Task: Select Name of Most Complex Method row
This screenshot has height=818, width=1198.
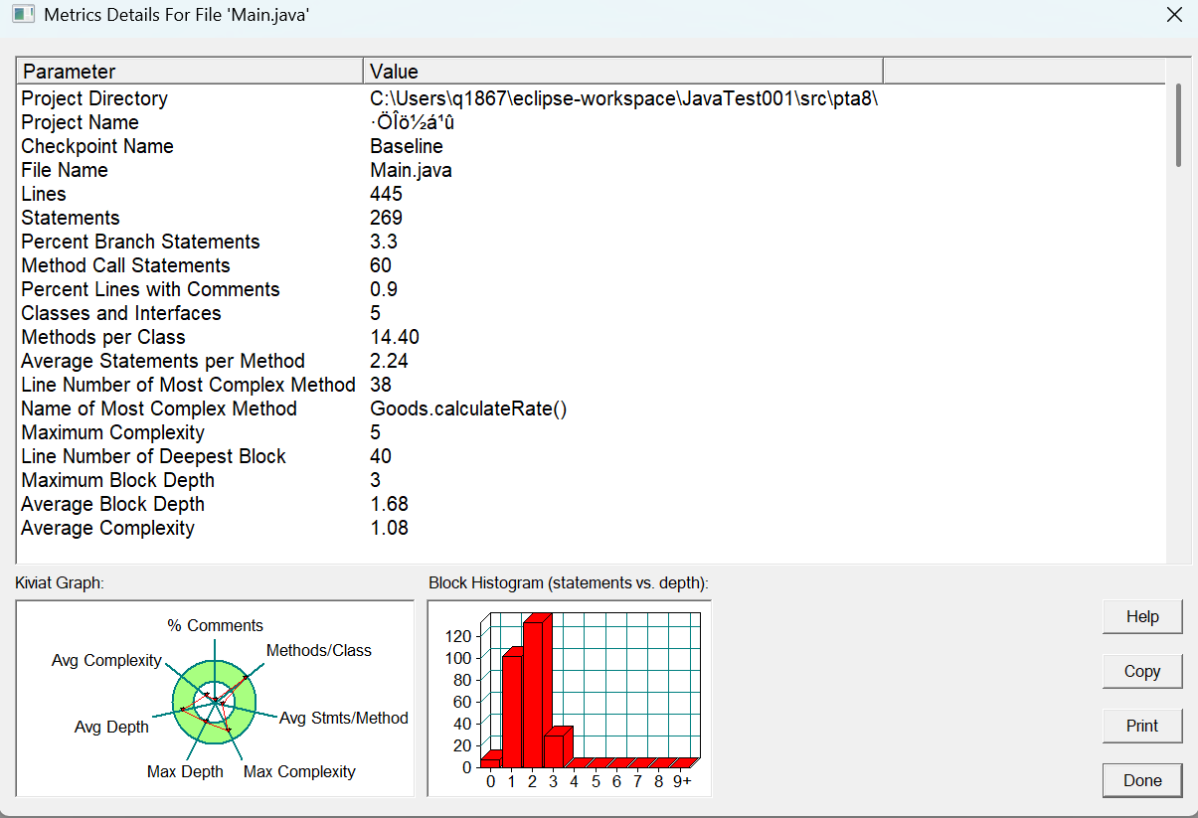Action: tap(592, 409)
